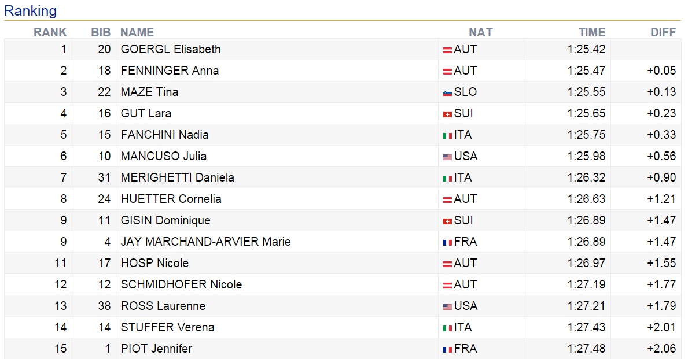
Task: Click the Ranking section title
Action: point(30,10)
